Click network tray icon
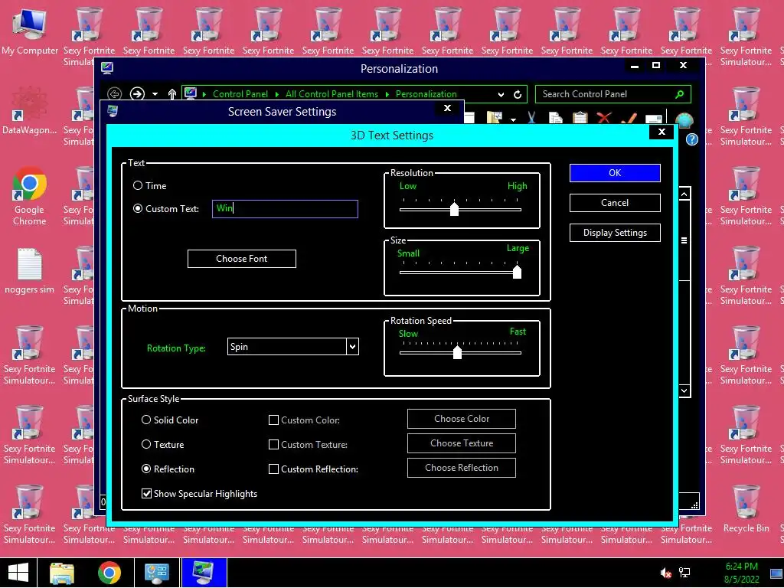Viewport: 784px width, 588px height. pyautogui.click(x=684, y=573)
